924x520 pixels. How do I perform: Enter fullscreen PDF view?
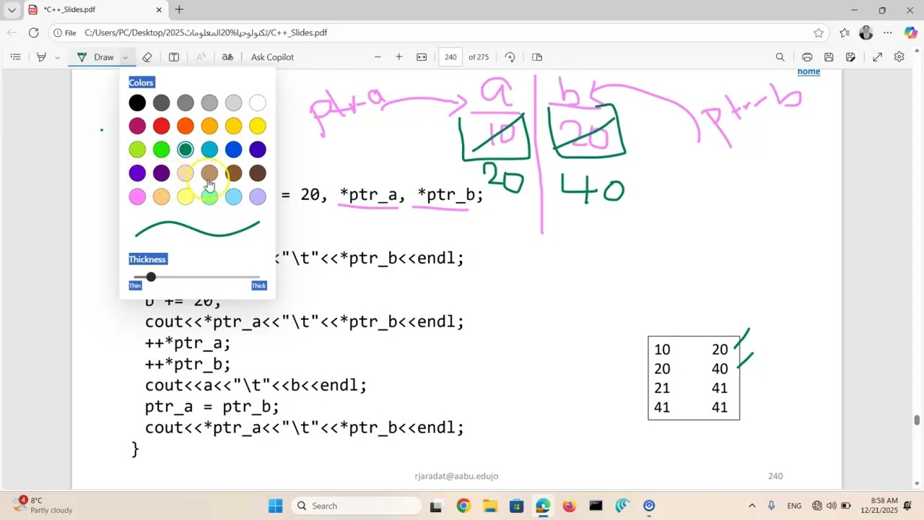(x=877, y=57)
